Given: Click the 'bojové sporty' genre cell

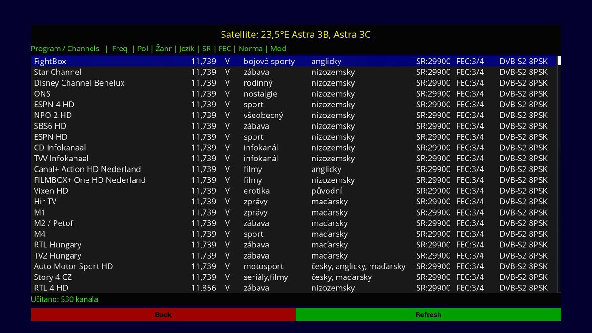Looking at the screenshot, I should (x=269, y=62).
